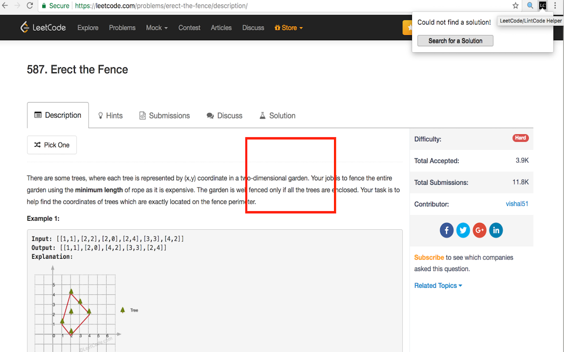564x352 pixels.
Task: Share via the Google Plus icon
Action: [479, 230]
